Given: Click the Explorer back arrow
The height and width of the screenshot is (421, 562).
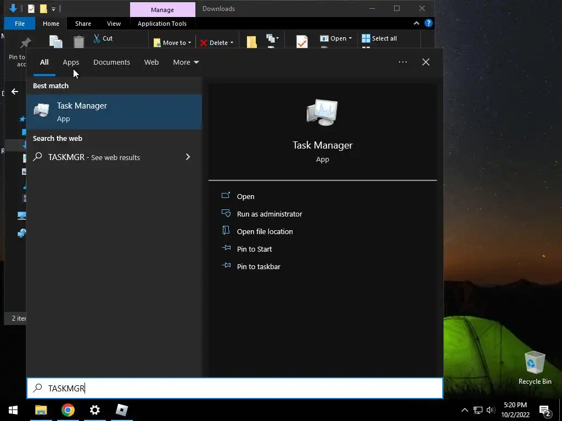Looking at the screenshot, I should tap(15, 92).
